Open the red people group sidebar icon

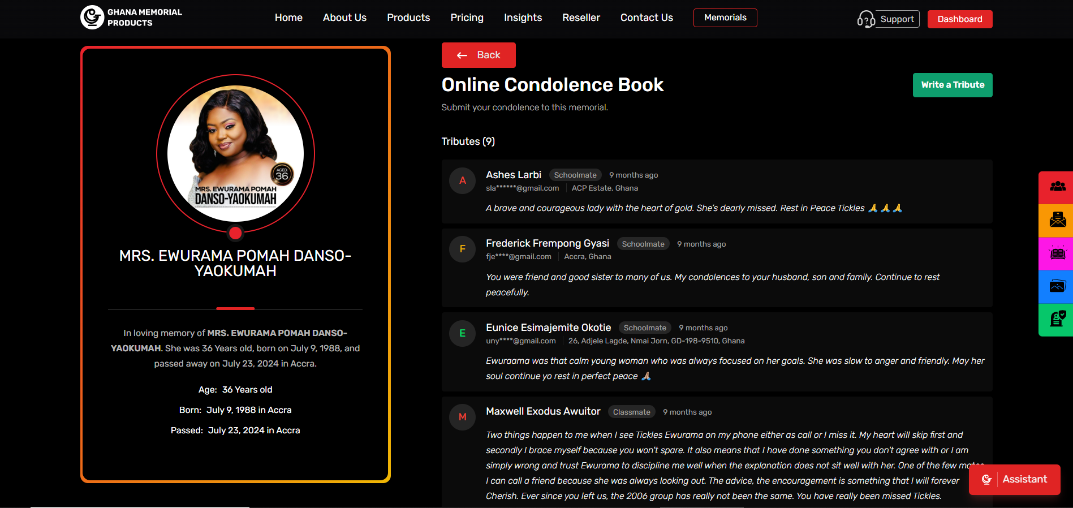(1057, 187)
